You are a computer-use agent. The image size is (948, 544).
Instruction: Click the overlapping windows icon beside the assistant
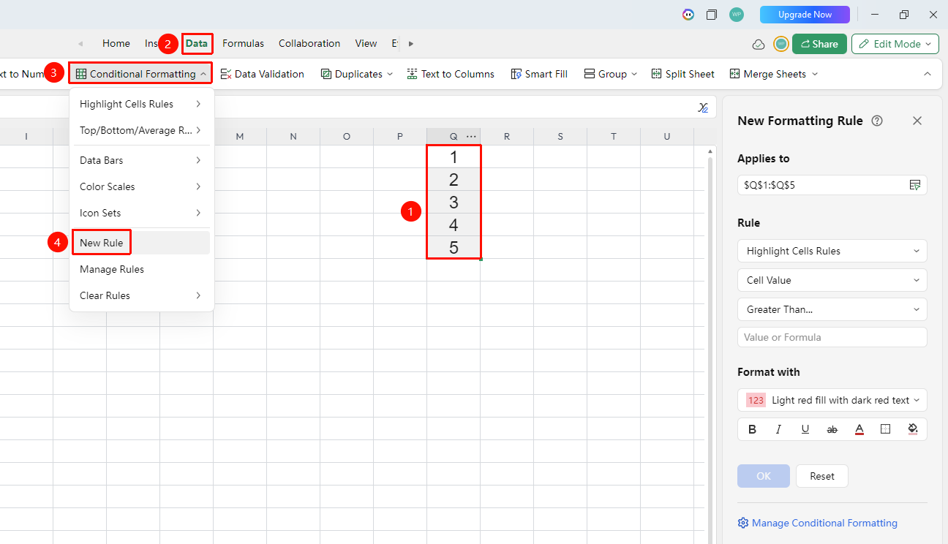tap(712, 15)
